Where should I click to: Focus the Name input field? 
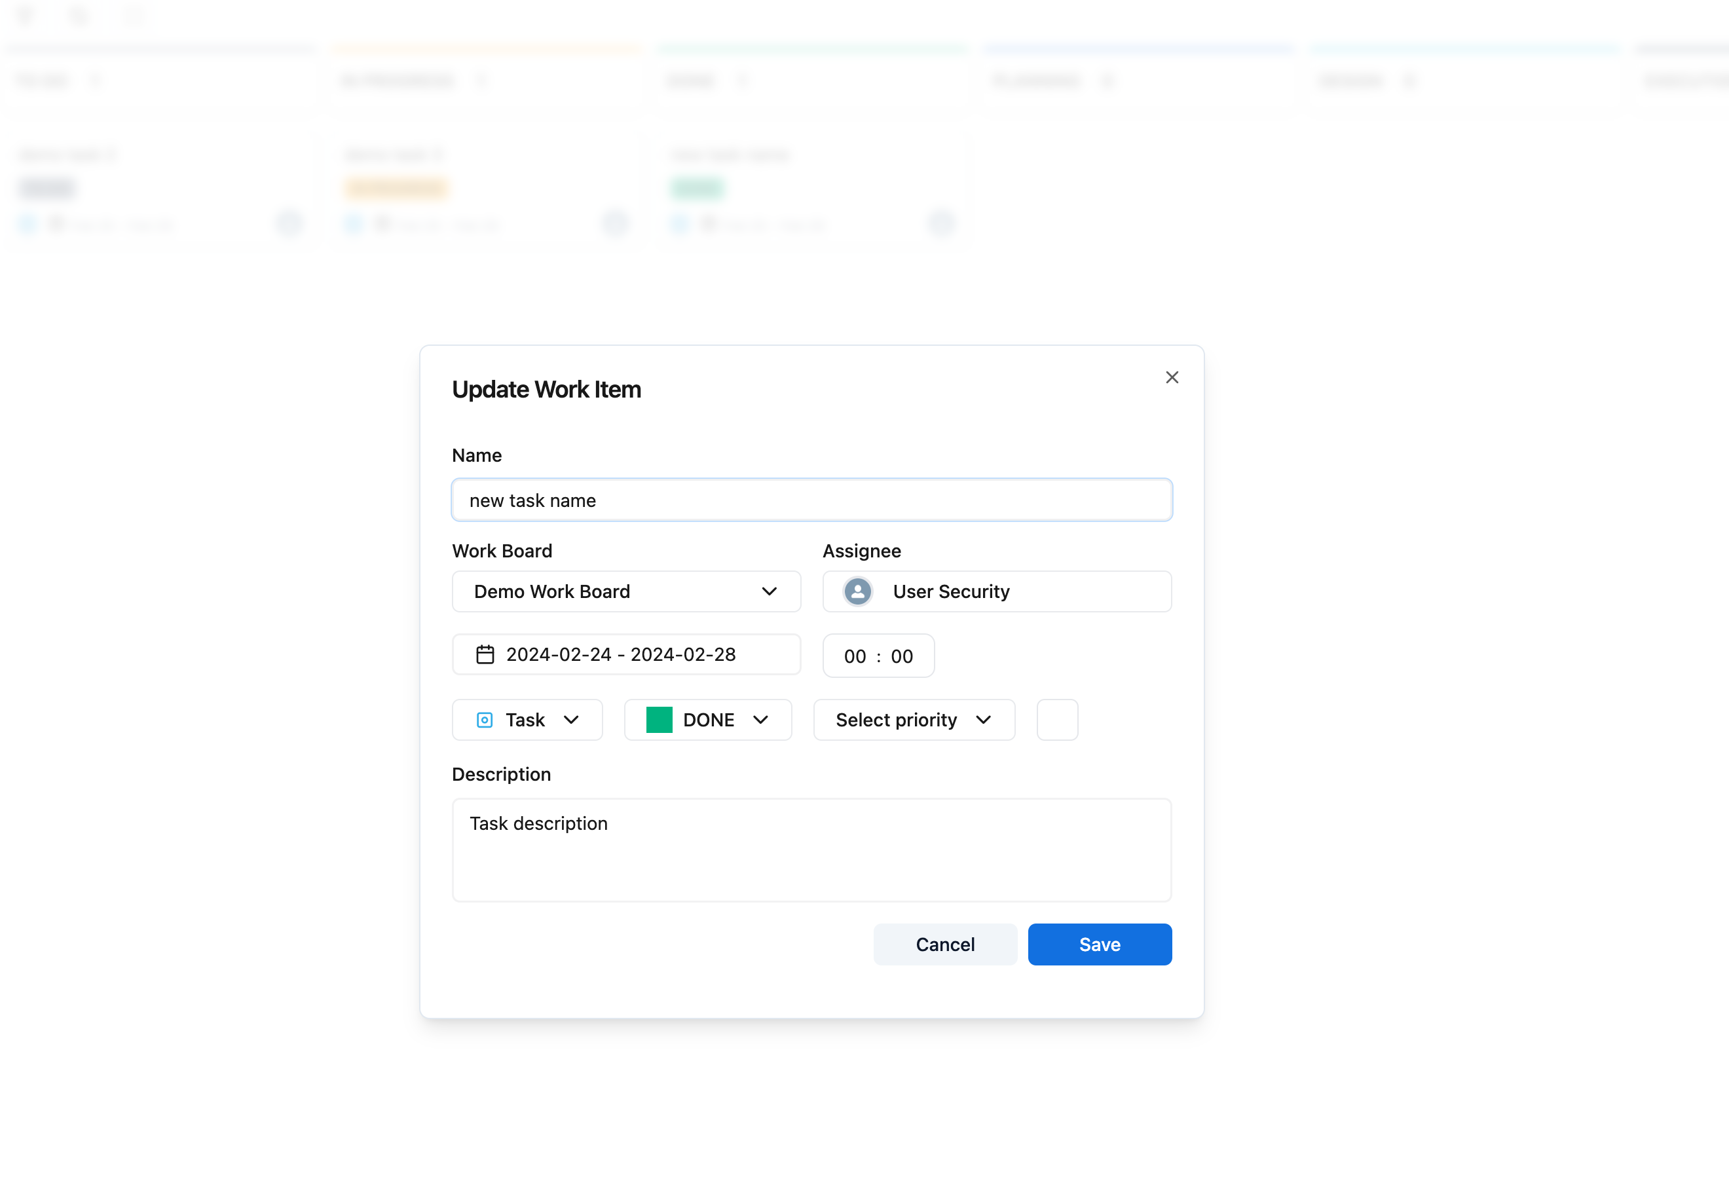coord(811,500)
